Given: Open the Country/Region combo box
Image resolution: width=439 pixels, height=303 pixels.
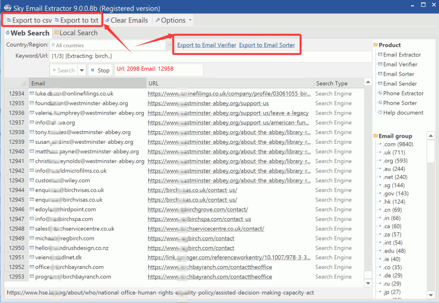Looking at the screenshot, I should [111, 46].
